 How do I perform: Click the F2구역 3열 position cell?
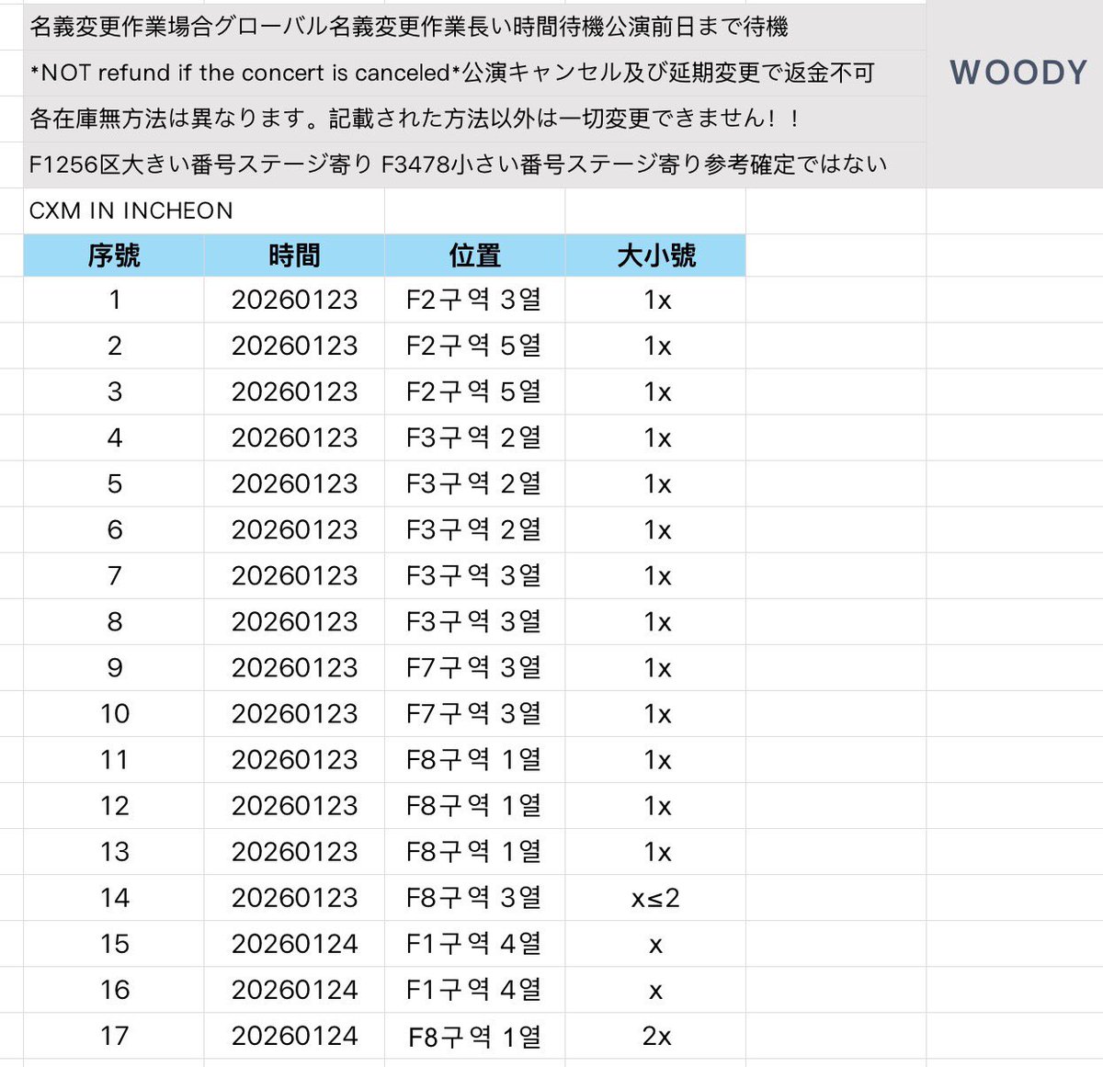point(474,300)
